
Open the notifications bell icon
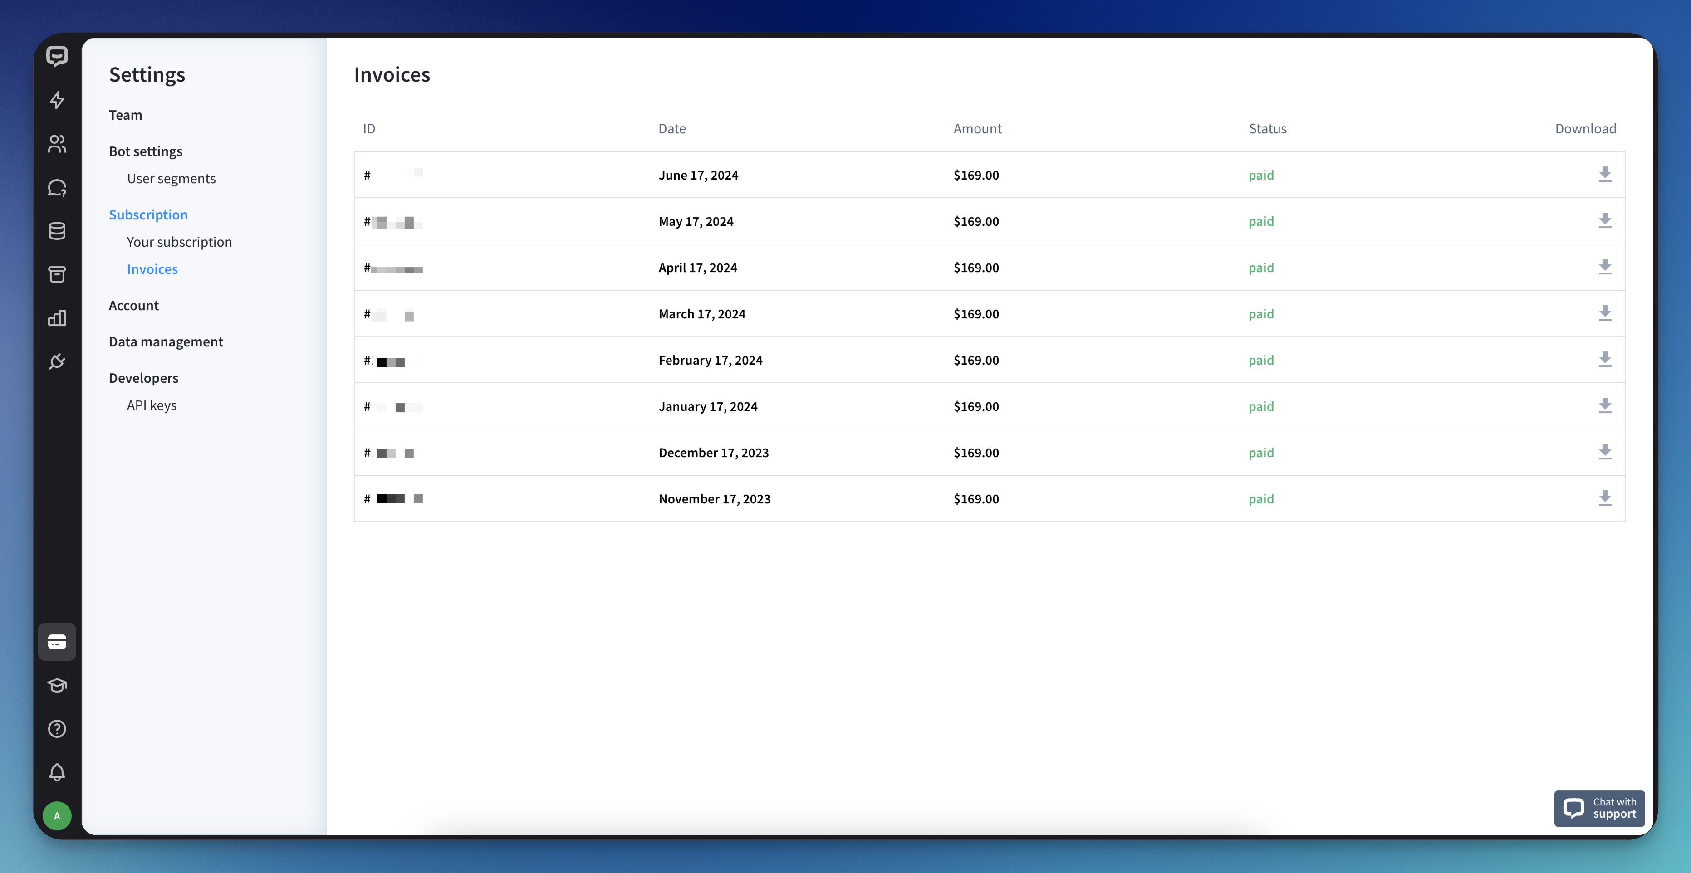tap(57, 772)
